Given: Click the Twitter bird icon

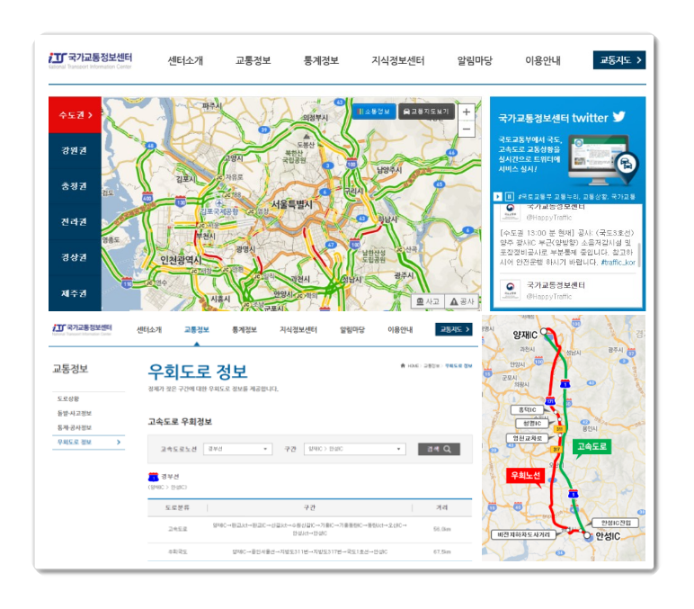Looking at the screenshot, I should pyautogui.click(x=619, y=117).
